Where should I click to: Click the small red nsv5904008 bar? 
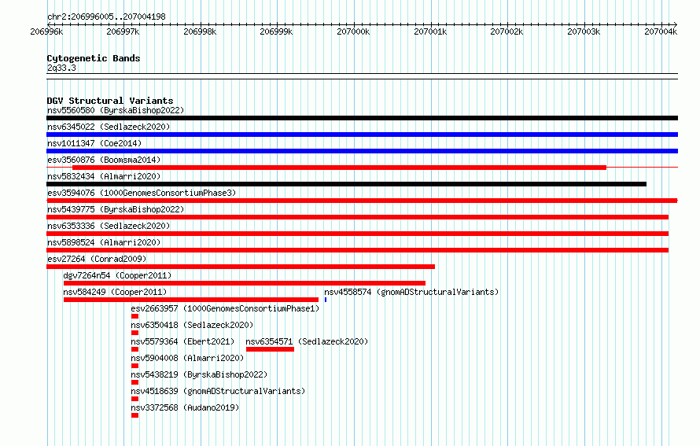click(134, 366)
